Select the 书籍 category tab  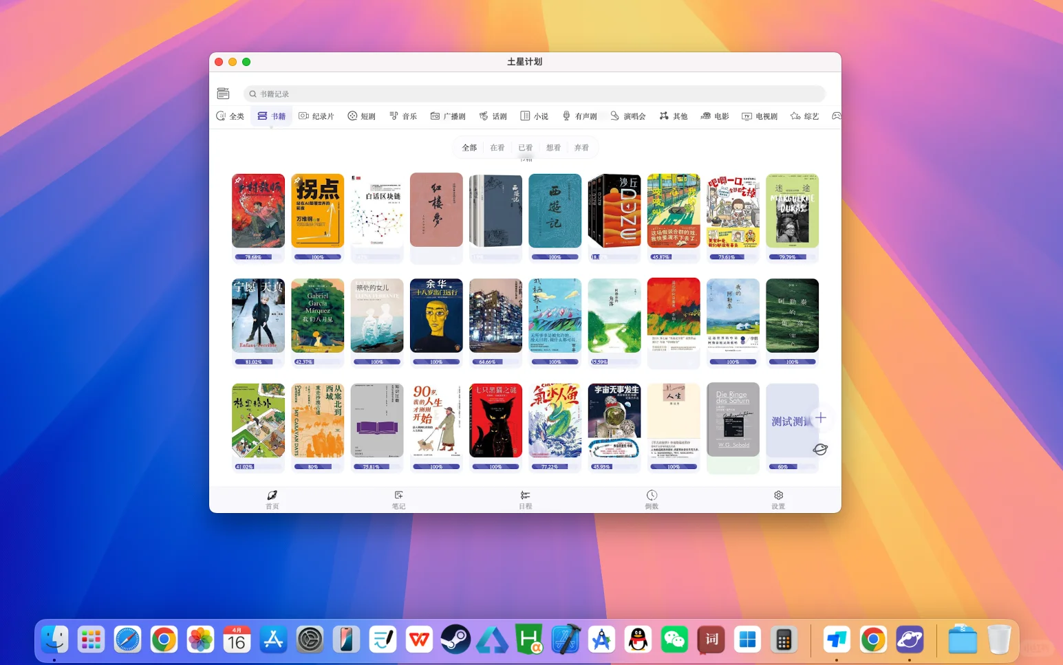(x=272, y=116)
